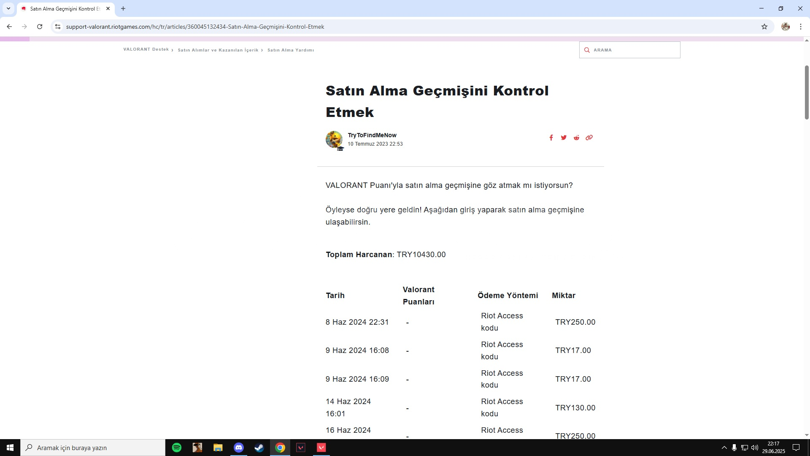Open network settings tray icon
This screenshot has height=456, width=810.
point(745,448)
